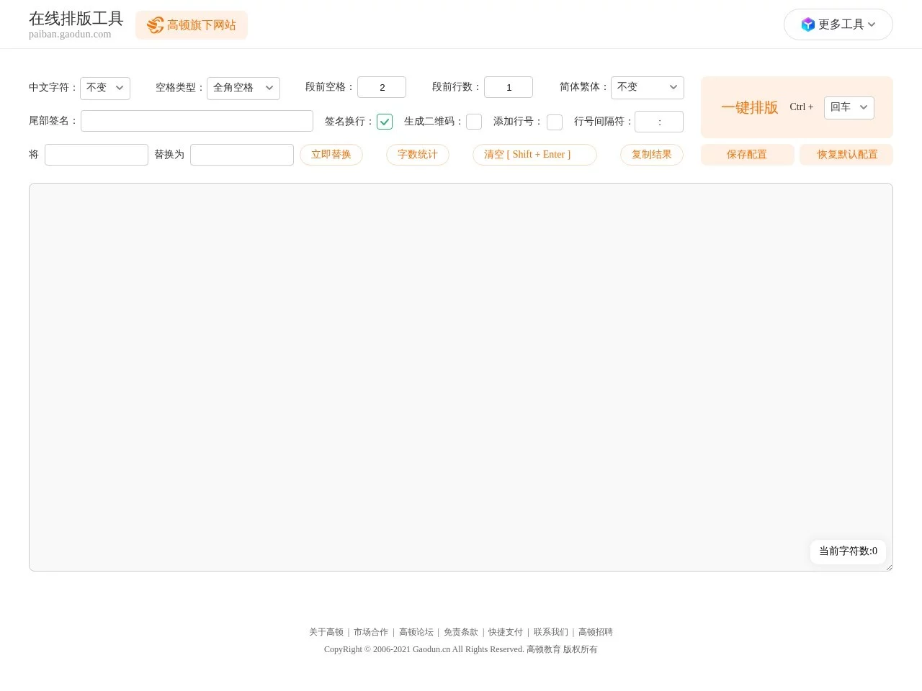Click the 高顿 logo icon next to 高顿旗下网站

155,25
